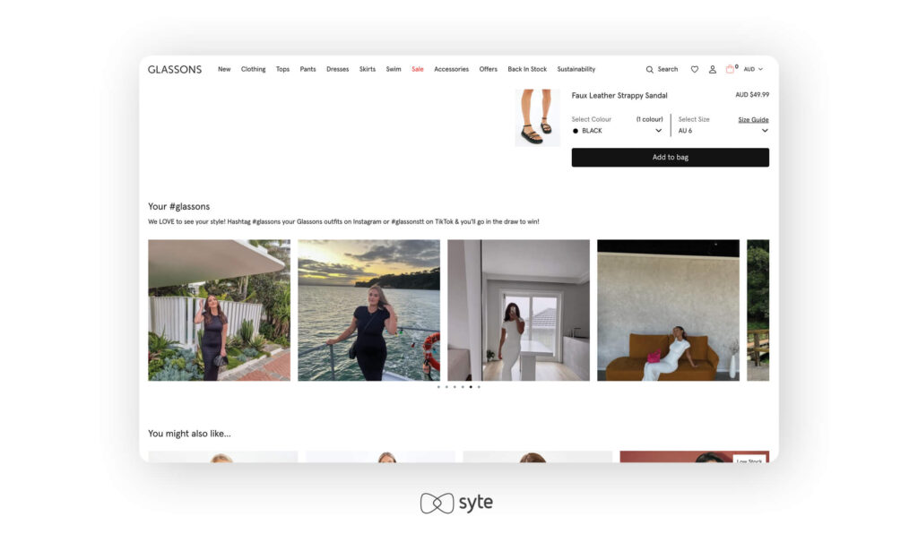Image resolution: width=918 pixels, height=560 pixels.
Task: Open the boat sunset photo
Action: (368, 310)
